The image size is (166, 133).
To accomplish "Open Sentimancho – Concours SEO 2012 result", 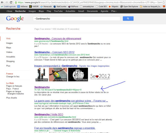I will (54, 52).
